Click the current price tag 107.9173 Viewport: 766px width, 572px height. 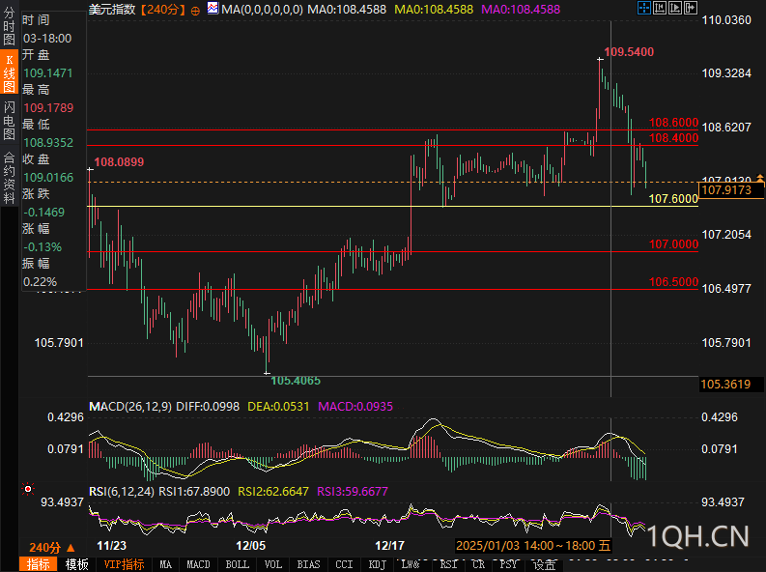pos(731,190)
